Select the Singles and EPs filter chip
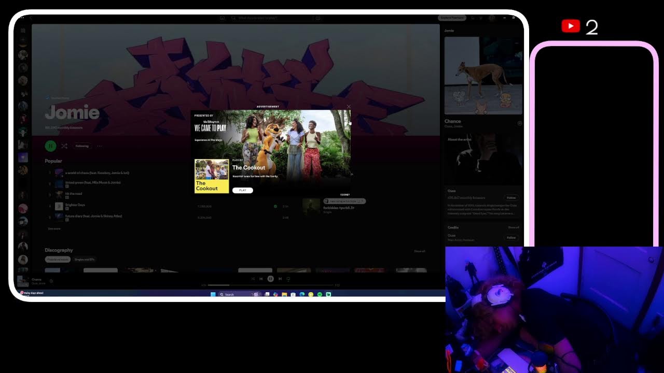This screenshot has width=664, height=373. (84, 260)
